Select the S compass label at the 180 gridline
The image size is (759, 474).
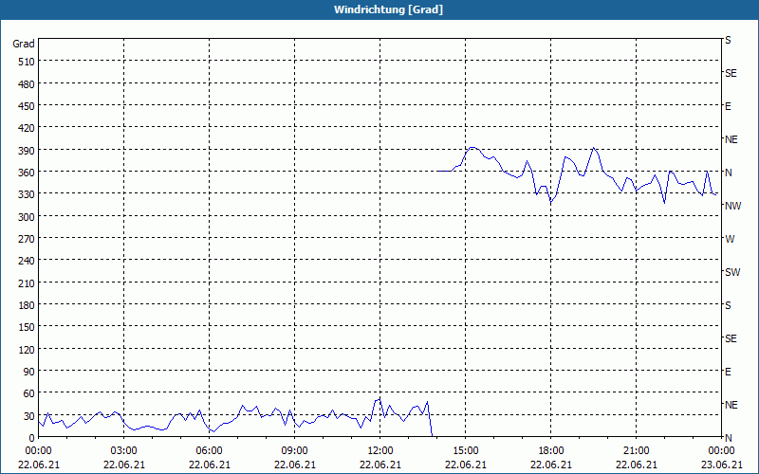click(728, 305)
